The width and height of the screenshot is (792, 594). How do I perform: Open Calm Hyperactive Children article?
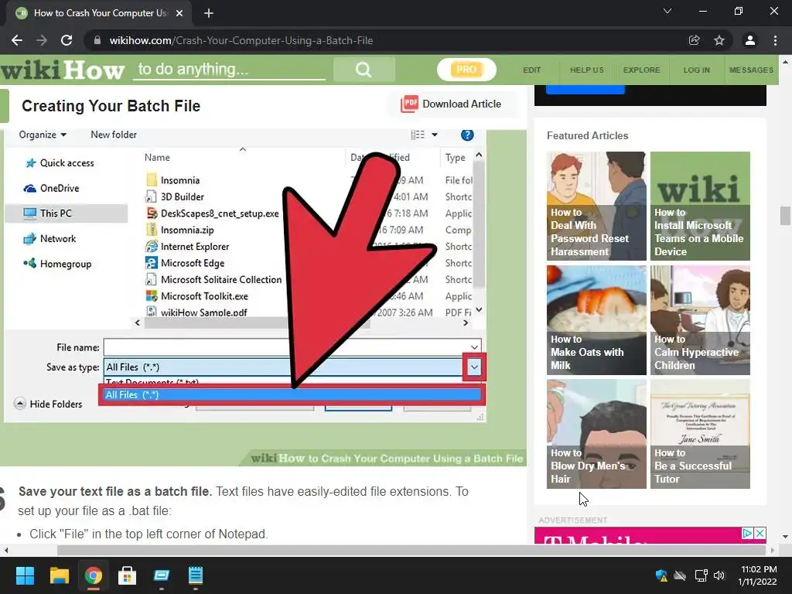700,320
